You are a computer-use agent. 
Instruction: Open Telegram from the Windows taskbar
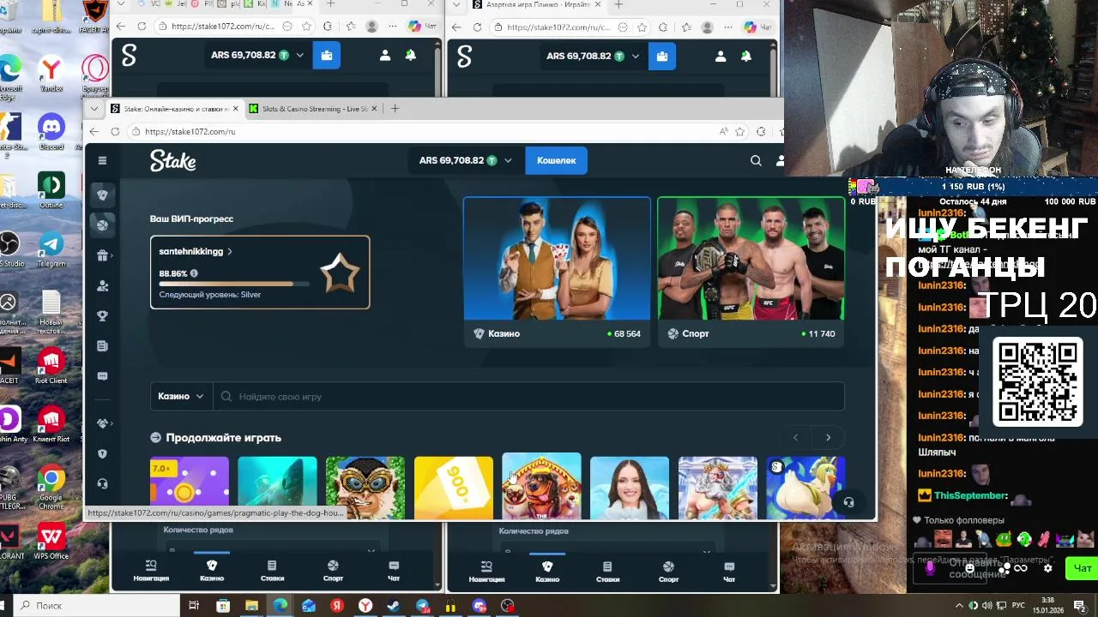pyautogui.click(x=422, y=606)
